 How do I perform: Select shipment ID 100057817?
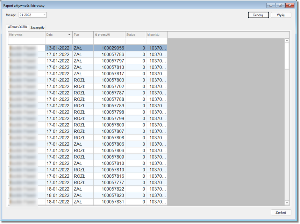(x=109, y=74)
